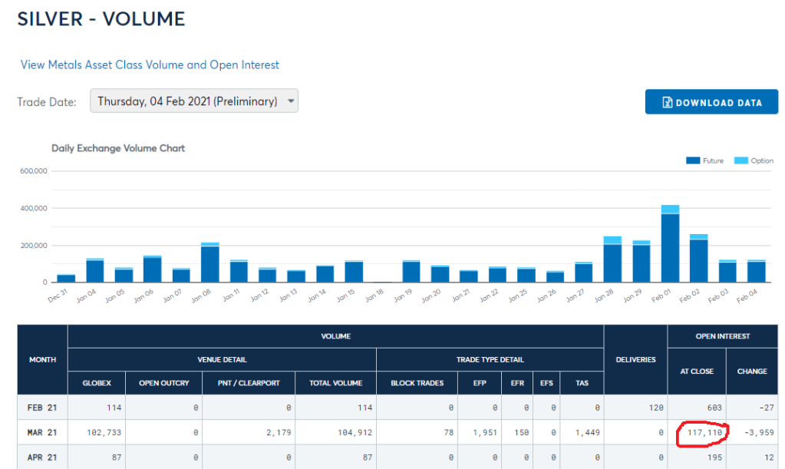Select the circled 117,110 open interest value

(x=702, y=434)
